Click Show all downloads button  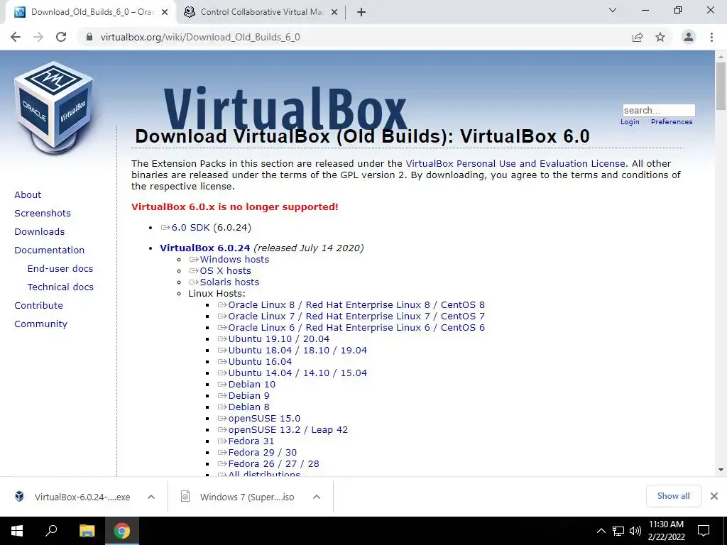pyautogui.click(x=673, y=496)
